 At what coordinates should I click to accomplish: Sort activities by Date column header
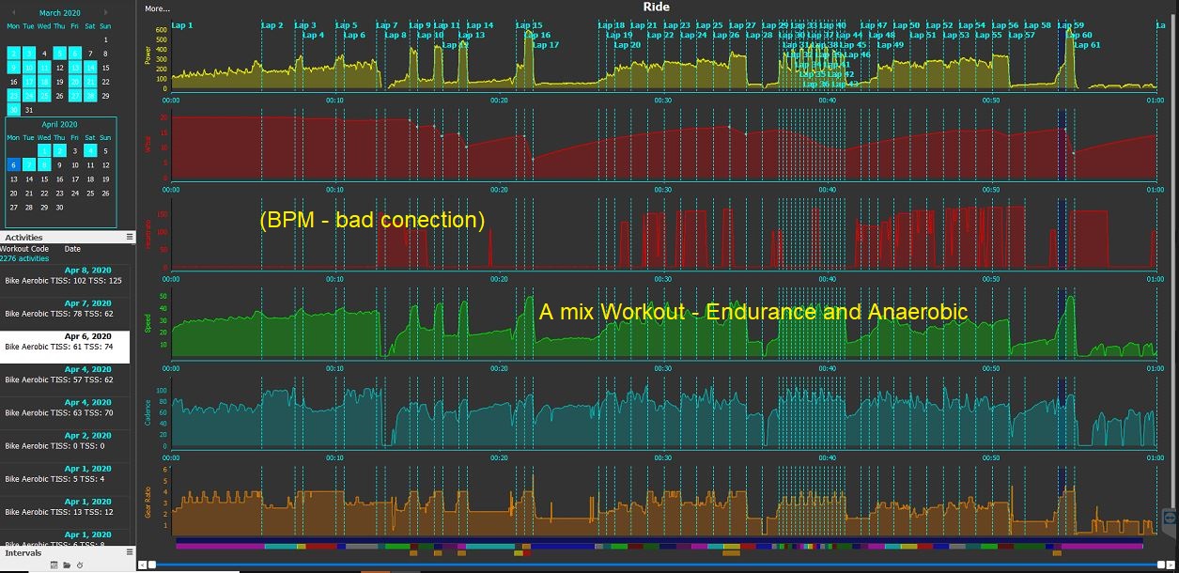[72, 249]
